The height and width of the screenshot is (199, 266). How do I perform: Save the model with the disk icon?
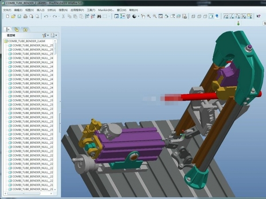click(x=20, y=16)
